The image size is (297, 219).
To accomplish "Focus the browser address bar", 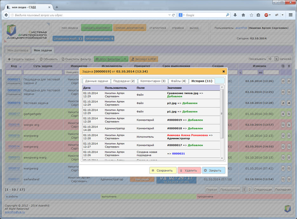I will pos(91,15).
